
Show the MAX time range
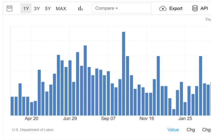(x=61, y=8)
